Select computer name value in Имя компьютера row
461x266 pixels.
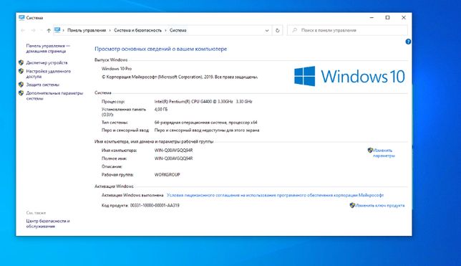point(173,151)
